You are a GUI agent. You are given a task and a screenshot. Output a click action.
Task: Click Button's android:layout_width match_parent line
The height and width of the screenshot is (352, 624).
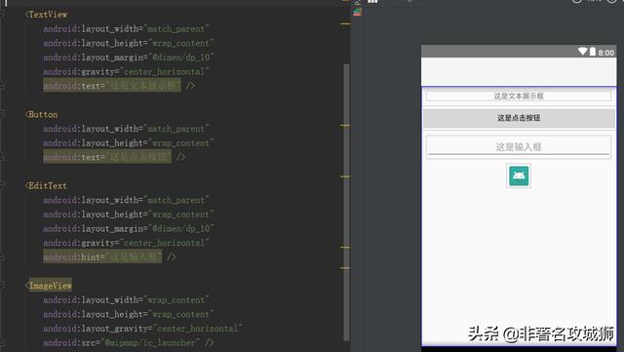126,129
